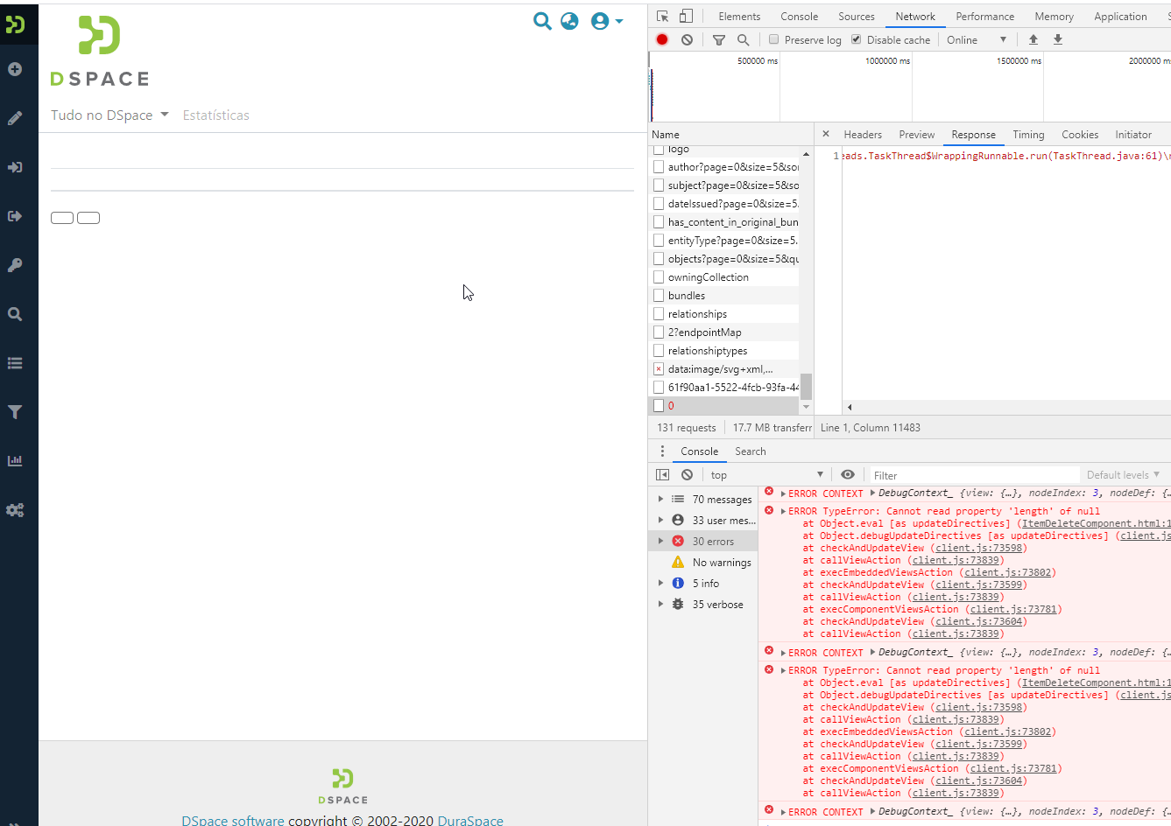This screenshot has height=826, width=1171.
Task: Switch to the Performance tab in DevTools
Action: 984,16
